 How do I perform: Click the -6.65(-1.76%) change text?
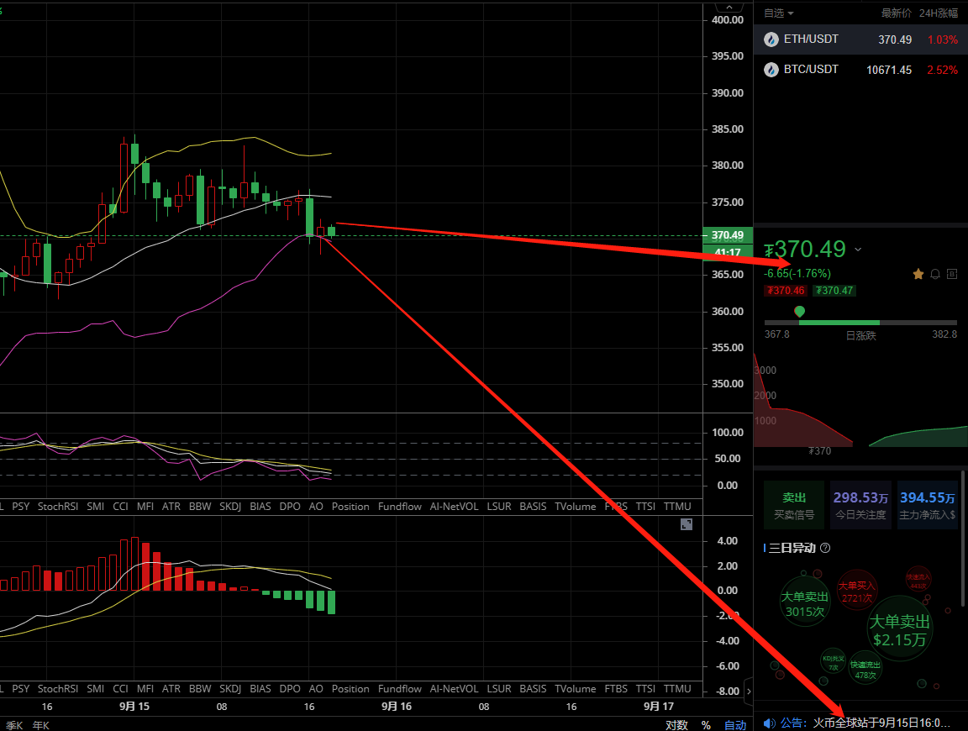tap(797, 274)
